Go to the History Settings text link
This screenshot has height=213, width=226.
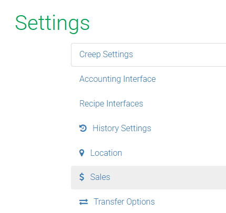[122, 128]
